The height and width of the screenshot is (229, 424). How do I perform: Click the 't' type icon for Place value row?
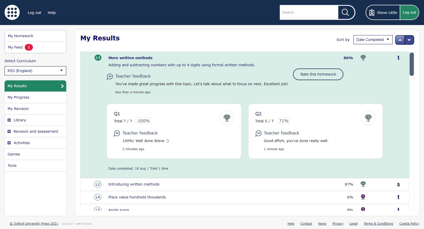pos(398,197)
